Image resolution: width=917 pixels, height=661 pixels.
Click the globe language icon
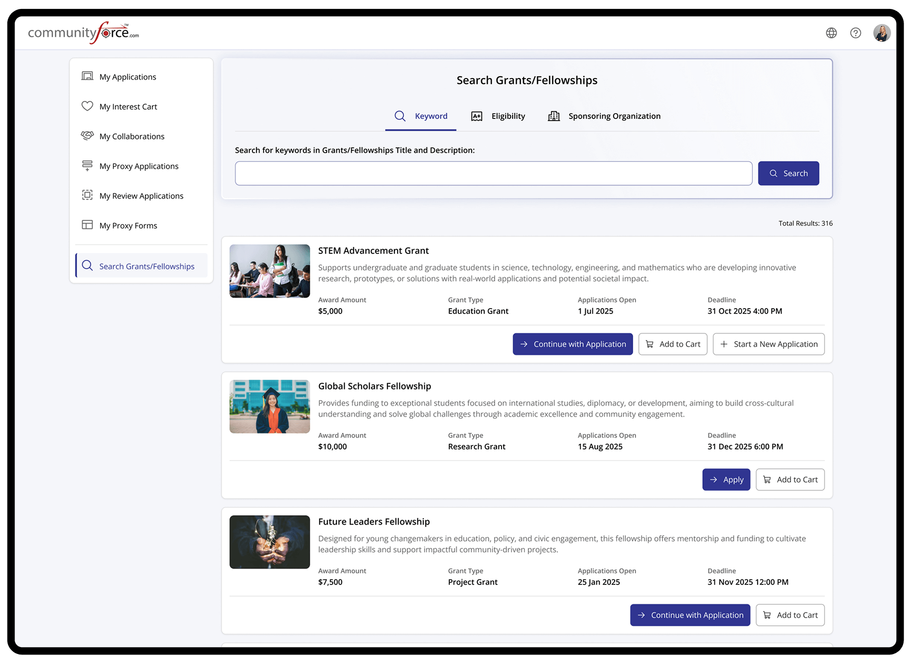point(831,33)
